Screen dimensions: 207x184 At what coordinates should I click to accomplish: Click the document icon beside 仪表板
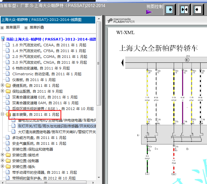(8, 79)
